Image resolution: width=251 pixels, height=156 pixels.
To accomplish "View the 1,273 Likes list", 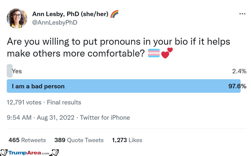I will (x=127, y=140).
